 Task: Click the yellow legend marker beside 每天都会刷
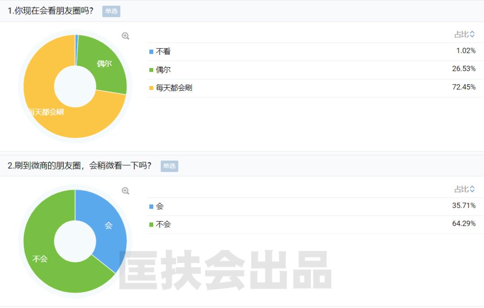[x=150, y=87]
